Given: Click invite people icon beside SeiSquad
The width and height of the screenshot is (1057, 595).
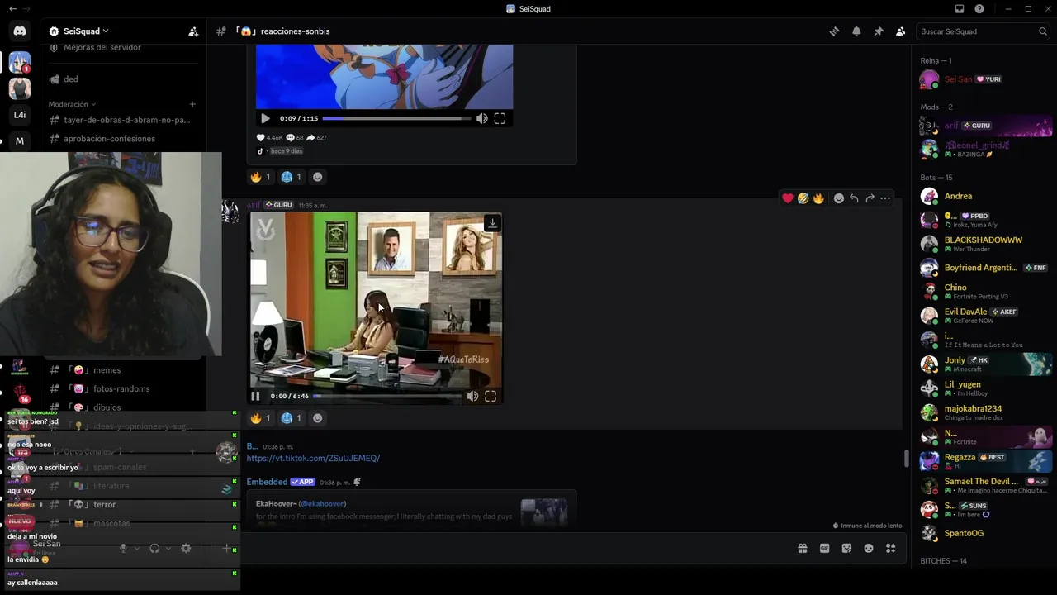Looking at the screenshot, I should 193,31.
